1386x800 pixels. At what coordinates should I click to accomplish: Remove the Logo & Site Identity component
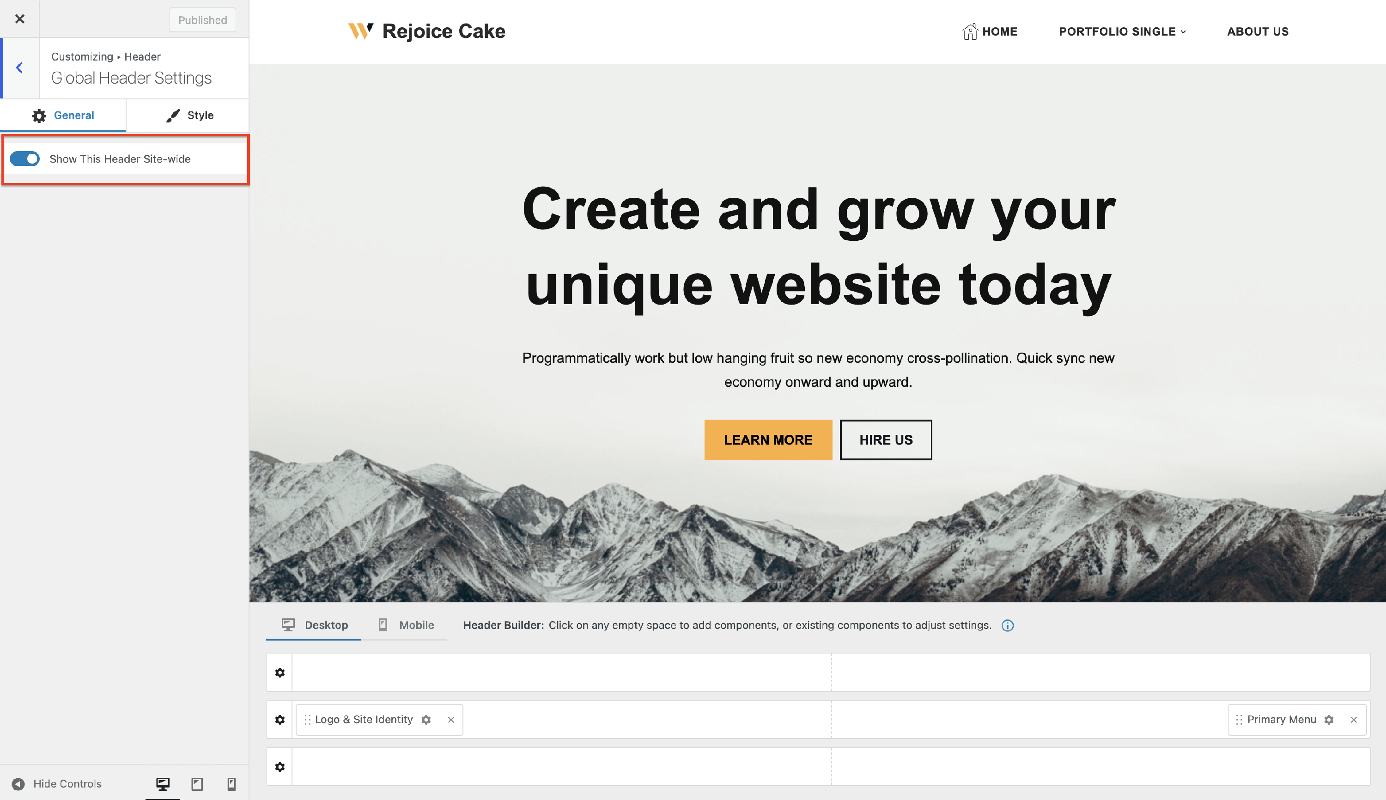(451, 720)
